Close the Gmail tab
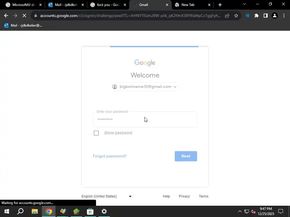Viewport: 290px width, 217px height. coord(167,5)
